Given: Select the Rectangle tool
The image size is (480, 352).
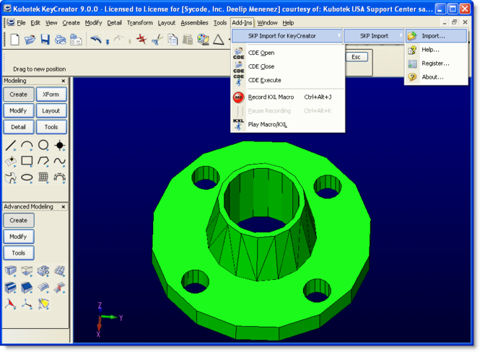Looking at the screenshot, I should coord(27,161).
